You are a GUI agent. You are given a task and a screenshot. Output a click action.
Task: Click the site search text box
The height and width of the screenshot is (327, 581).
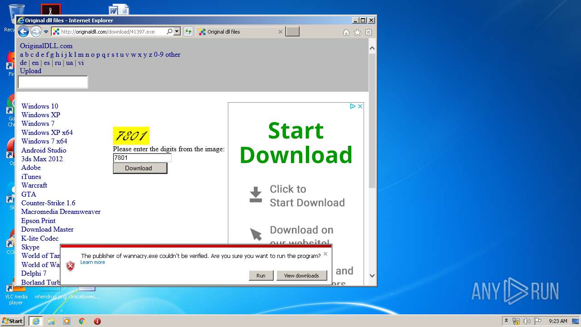(x=53, y=82)
